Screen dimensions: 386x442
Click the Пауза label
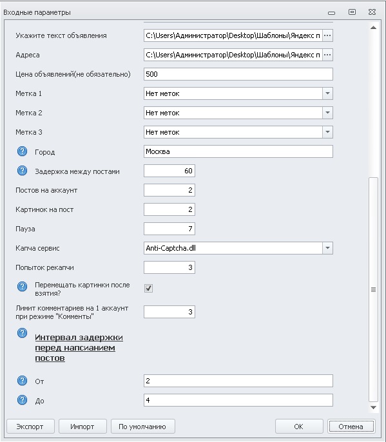point(25,229)
